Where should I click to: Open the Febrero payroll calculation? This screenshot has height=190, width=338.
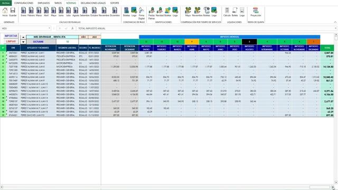click(31, 12)
